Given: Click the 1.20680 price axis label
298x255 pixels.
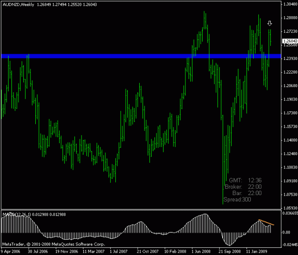Looking at the screenshot, I should (x=290, y=86).
